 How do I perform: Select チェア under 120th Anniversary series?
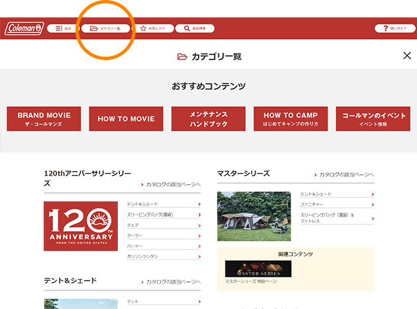click(163, 225)
